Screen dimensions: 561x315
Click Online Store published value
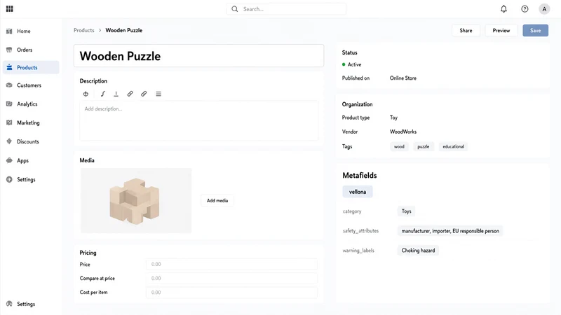pyautogui.click(x=403, y=78)
